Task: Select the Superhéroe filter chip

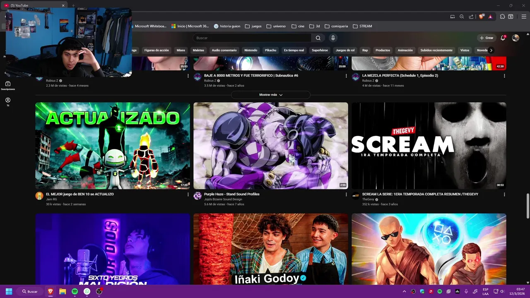Action: click(320, 50)
